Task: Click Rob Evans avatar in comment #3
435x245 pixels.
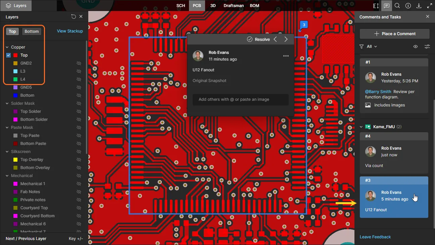Action: pyautogui.click(x=371, y=196)
